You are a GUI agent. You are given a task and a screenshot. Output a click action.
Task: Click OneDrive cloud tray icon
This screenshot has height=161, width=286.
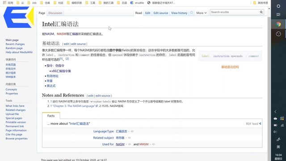(x=275, y=119)
